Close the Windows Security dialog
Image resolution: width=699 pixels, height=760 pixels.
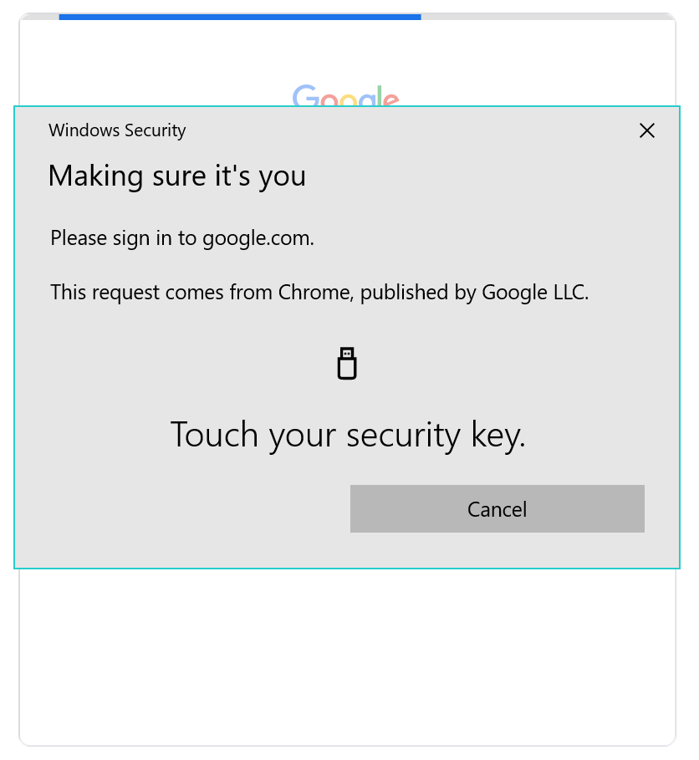[x=646, y=130]
